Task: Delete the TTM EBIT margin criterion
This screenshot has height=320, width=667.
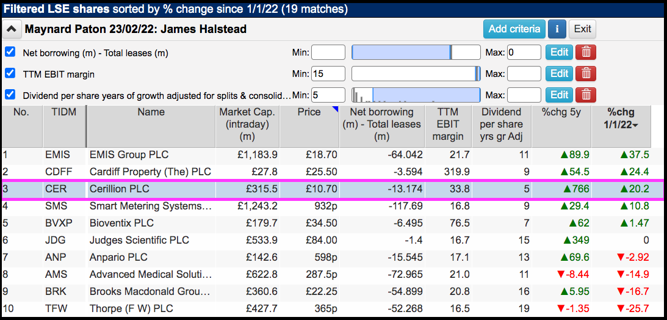Action: [x=586, y=74]
